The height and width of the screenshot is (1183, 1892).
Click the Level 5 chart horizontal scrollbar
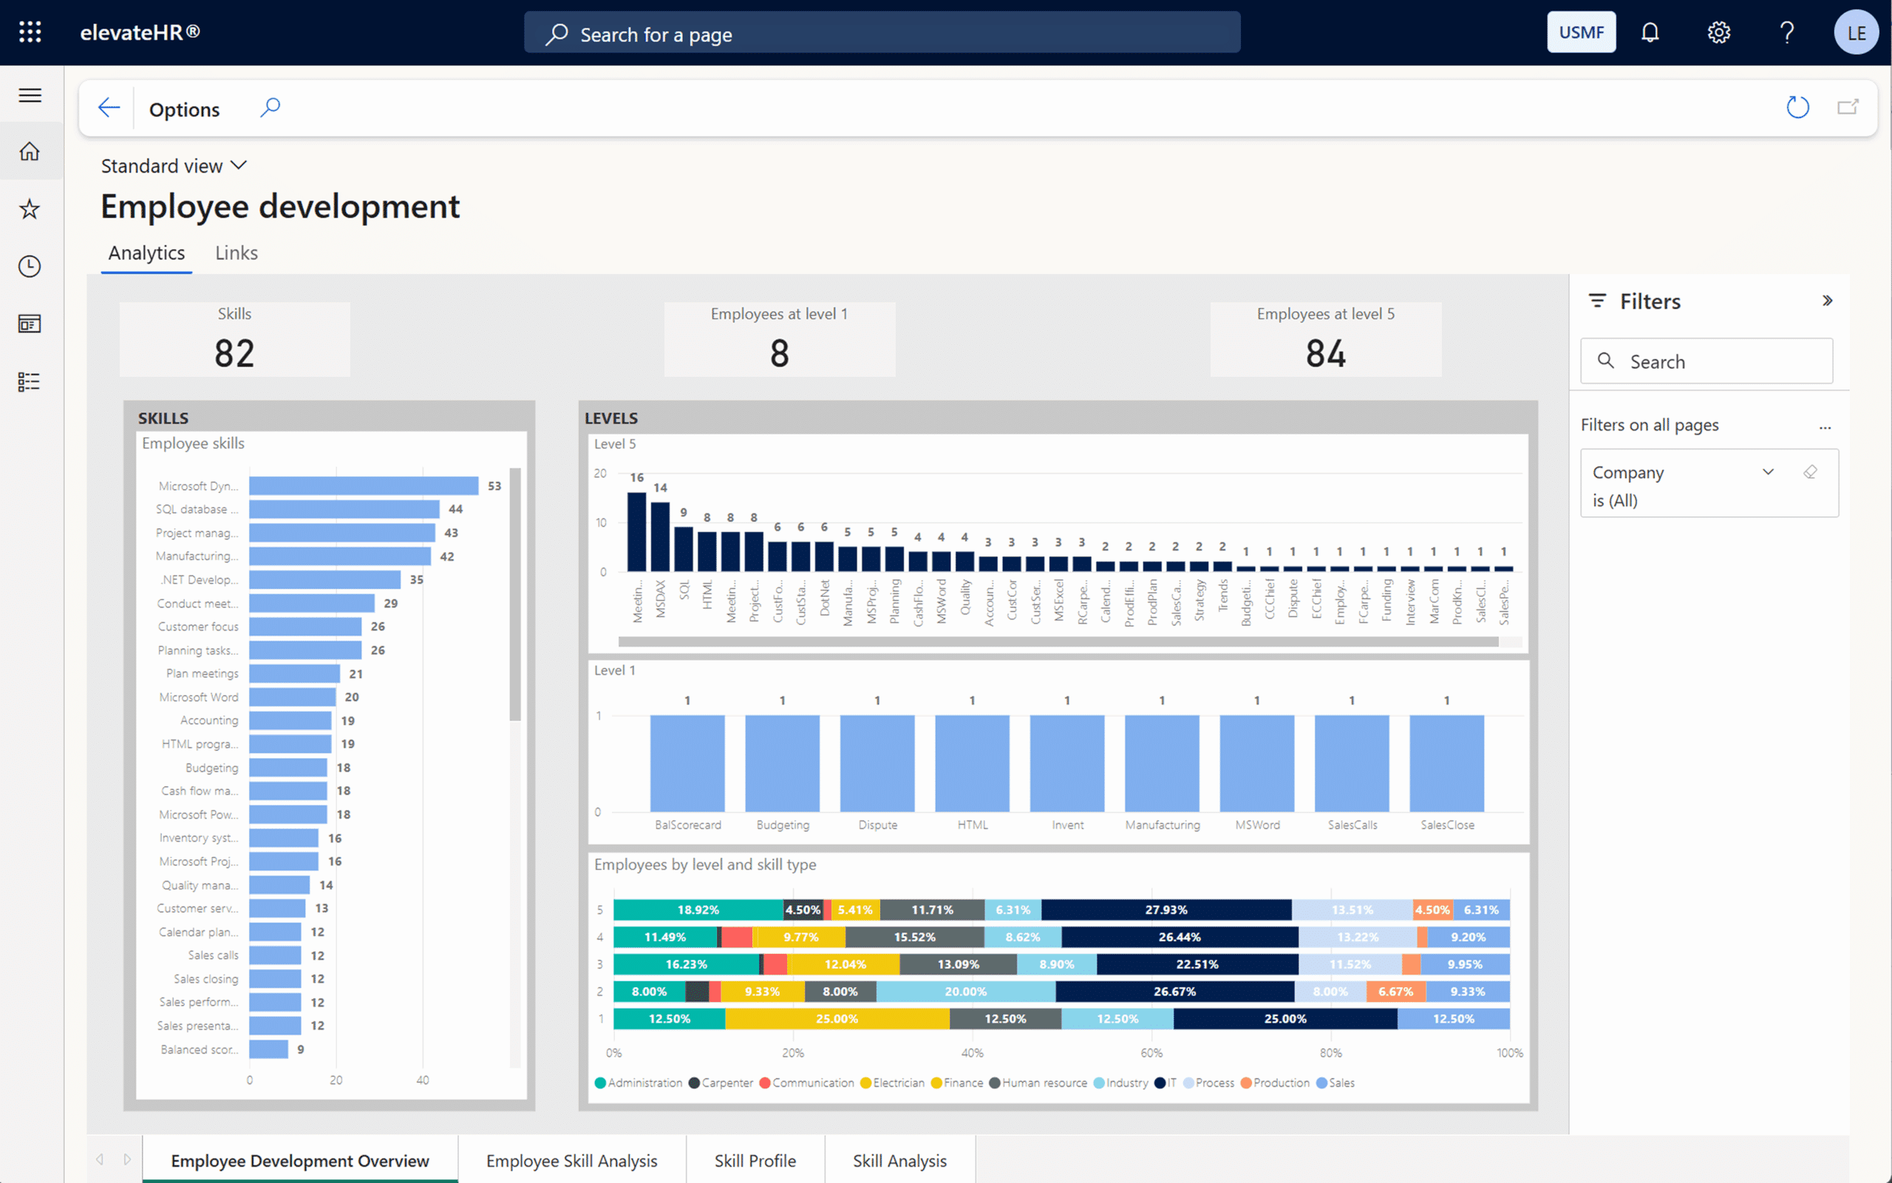pos(1056,641)
